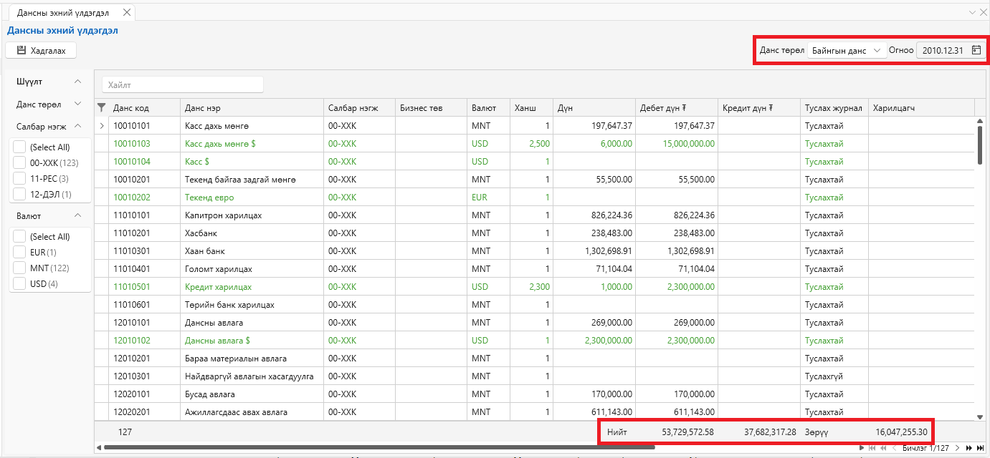The height and width of the screenshot is (458, 990).
Task: Click the vertical scrollbar down arrow
Action: (x=980, y=416)
